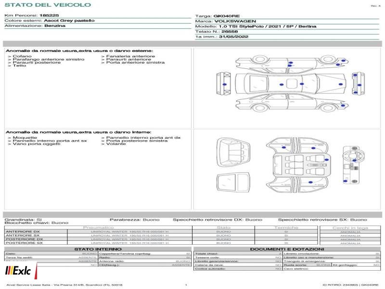Click the 'POSTERIORE SX' tyre row label
385x289 pixels.
click(24, 243)
